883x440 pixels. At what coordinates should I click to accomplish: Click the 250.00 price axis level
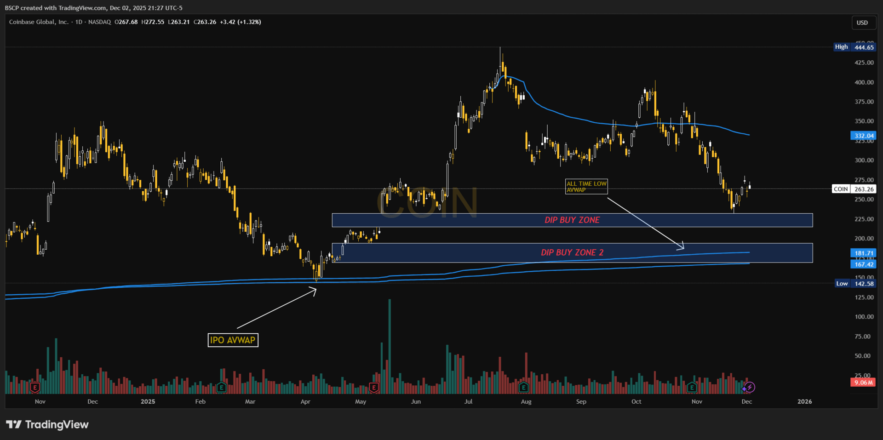[x=864, y=199]
